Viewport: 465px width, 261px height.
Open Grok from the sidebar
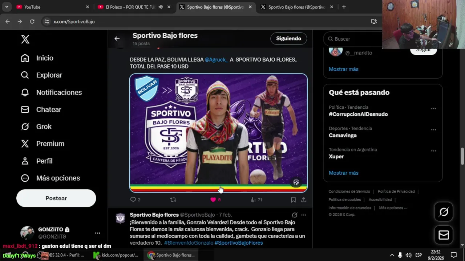(36, 127)
